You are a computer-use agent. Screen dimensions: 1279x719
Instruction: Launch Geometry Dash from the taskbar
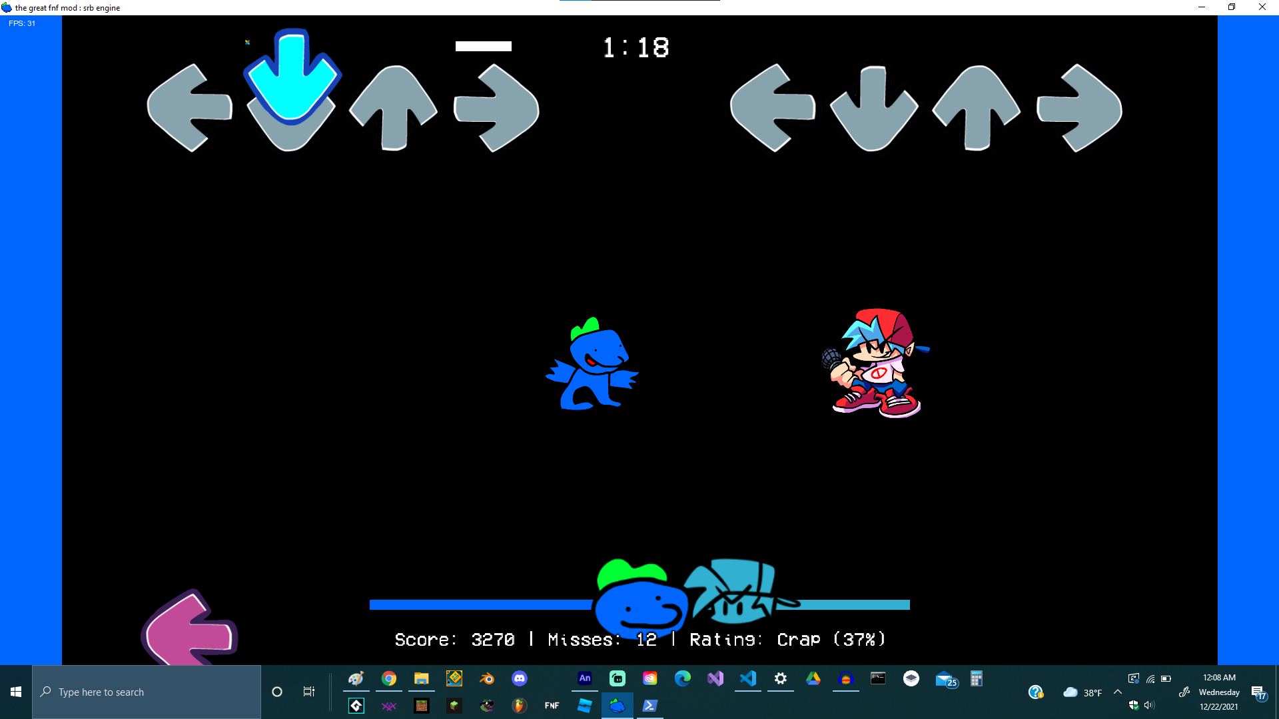tap(455, 679)
